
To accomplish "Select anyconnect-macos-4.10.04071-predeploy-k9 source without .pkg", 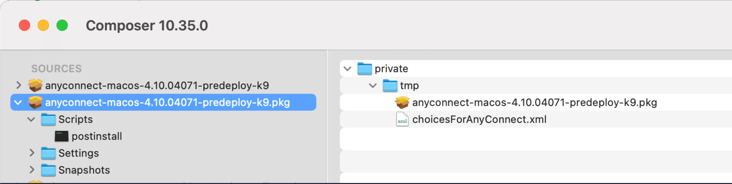I will (157, 85).
